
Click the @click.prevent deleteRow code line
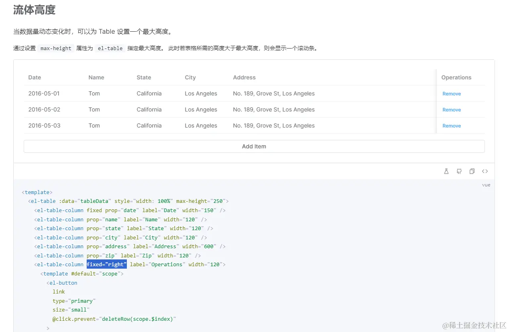(114, 319)
